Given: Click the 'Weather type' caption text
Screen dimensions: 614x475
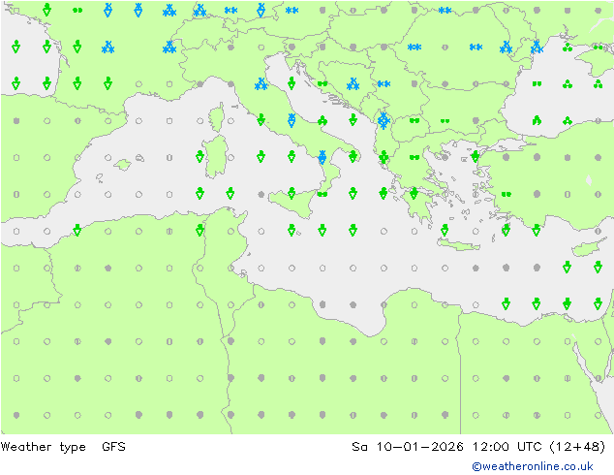Looking at the screenshot, I should pos(43,447).
